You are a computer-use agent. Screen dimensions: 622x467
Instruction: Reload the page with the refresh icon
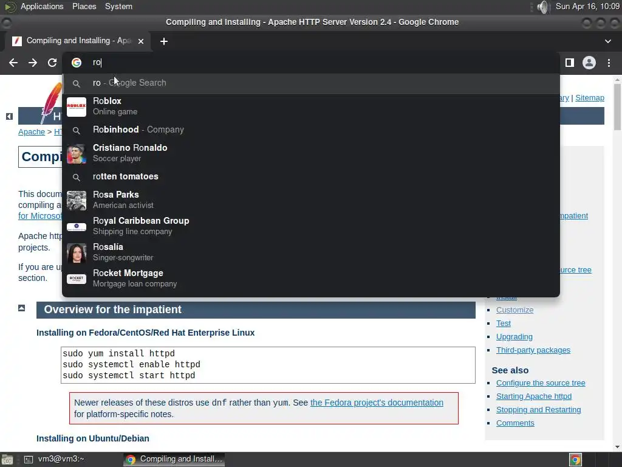(52, 63)
